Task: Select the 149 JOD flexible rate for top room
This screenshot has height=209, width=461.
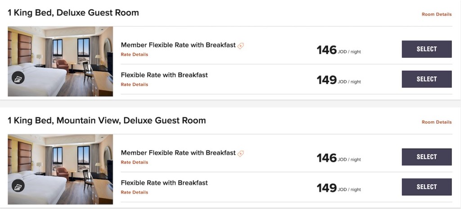Action: pos(426,79)
